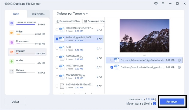Click the 1617718911.jpg file name
Screen dimensions: 189x110
coord(75,66)
